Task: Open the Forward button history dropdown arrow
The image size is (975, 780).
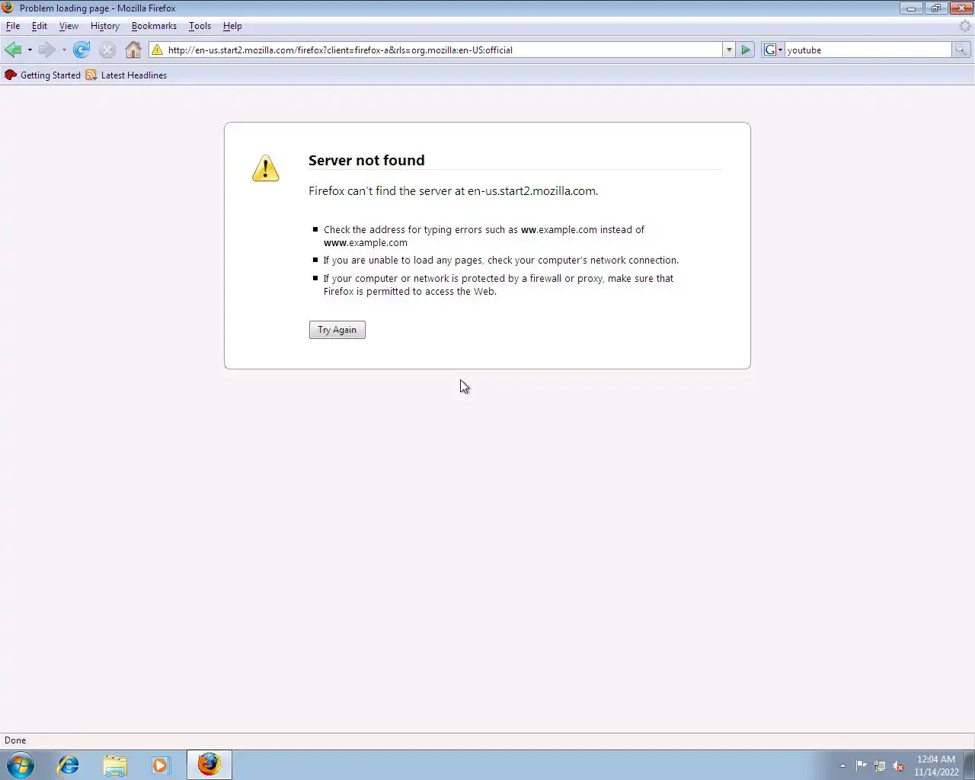Action: [64, 50]
